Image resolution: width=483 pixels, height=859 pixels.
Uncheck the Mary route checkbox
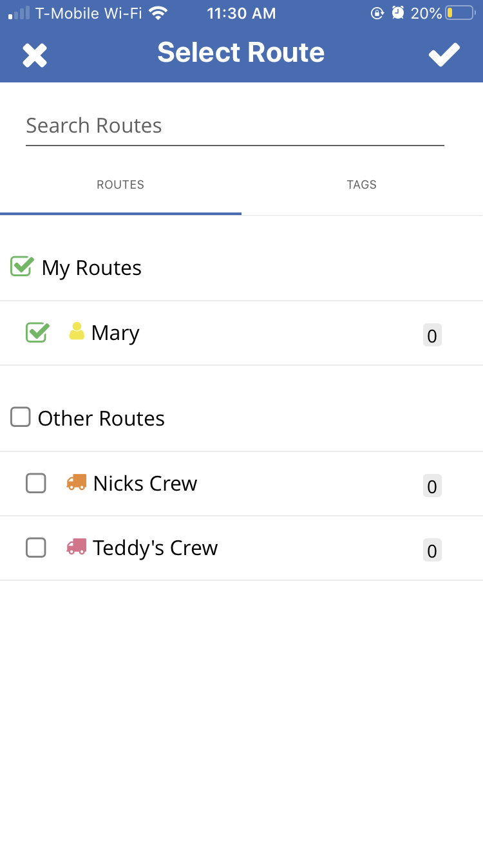tap(37, 332)
